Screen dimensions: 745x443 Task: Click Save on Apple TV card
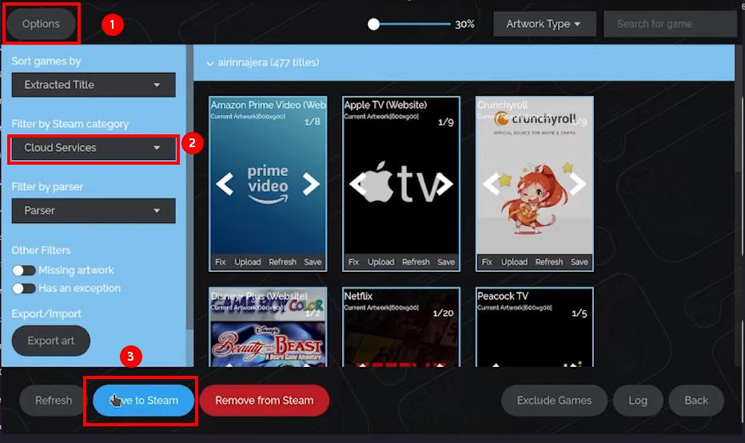pos(446,262)
